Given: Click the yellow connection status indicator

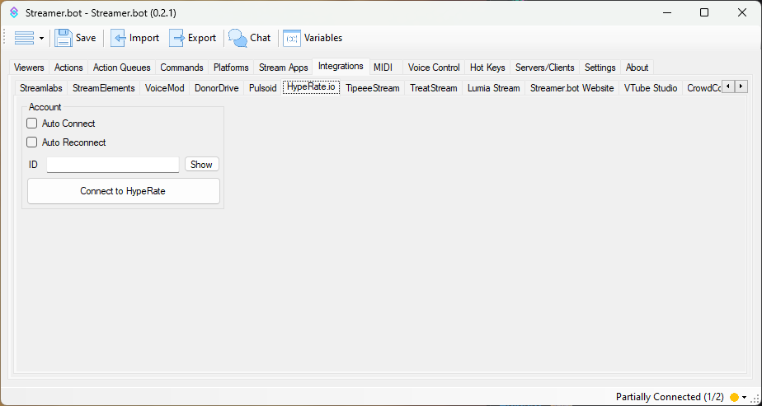Looking at the screenshot, I should click(735, 397).
